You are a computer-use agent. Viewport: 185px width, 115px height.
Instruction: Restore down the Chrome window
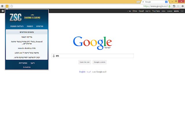point(176,1)
